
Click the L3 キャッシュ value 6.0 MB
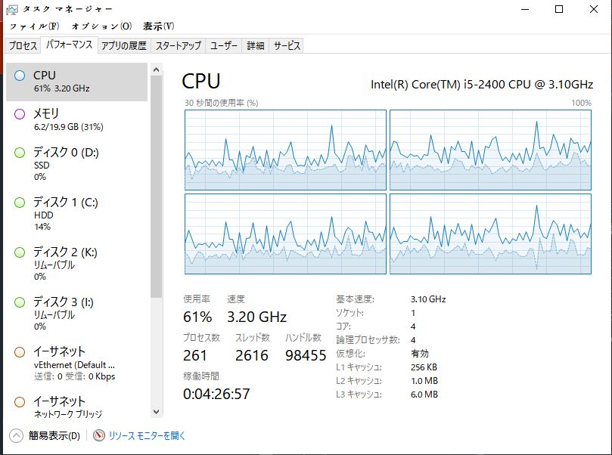(x=424, y=395)
